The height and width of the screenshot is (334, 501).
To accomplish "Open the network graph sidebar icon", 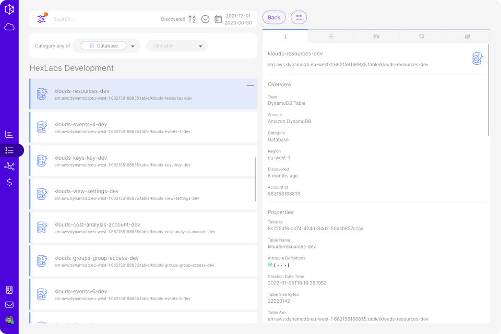I will [x=9, y=166].
